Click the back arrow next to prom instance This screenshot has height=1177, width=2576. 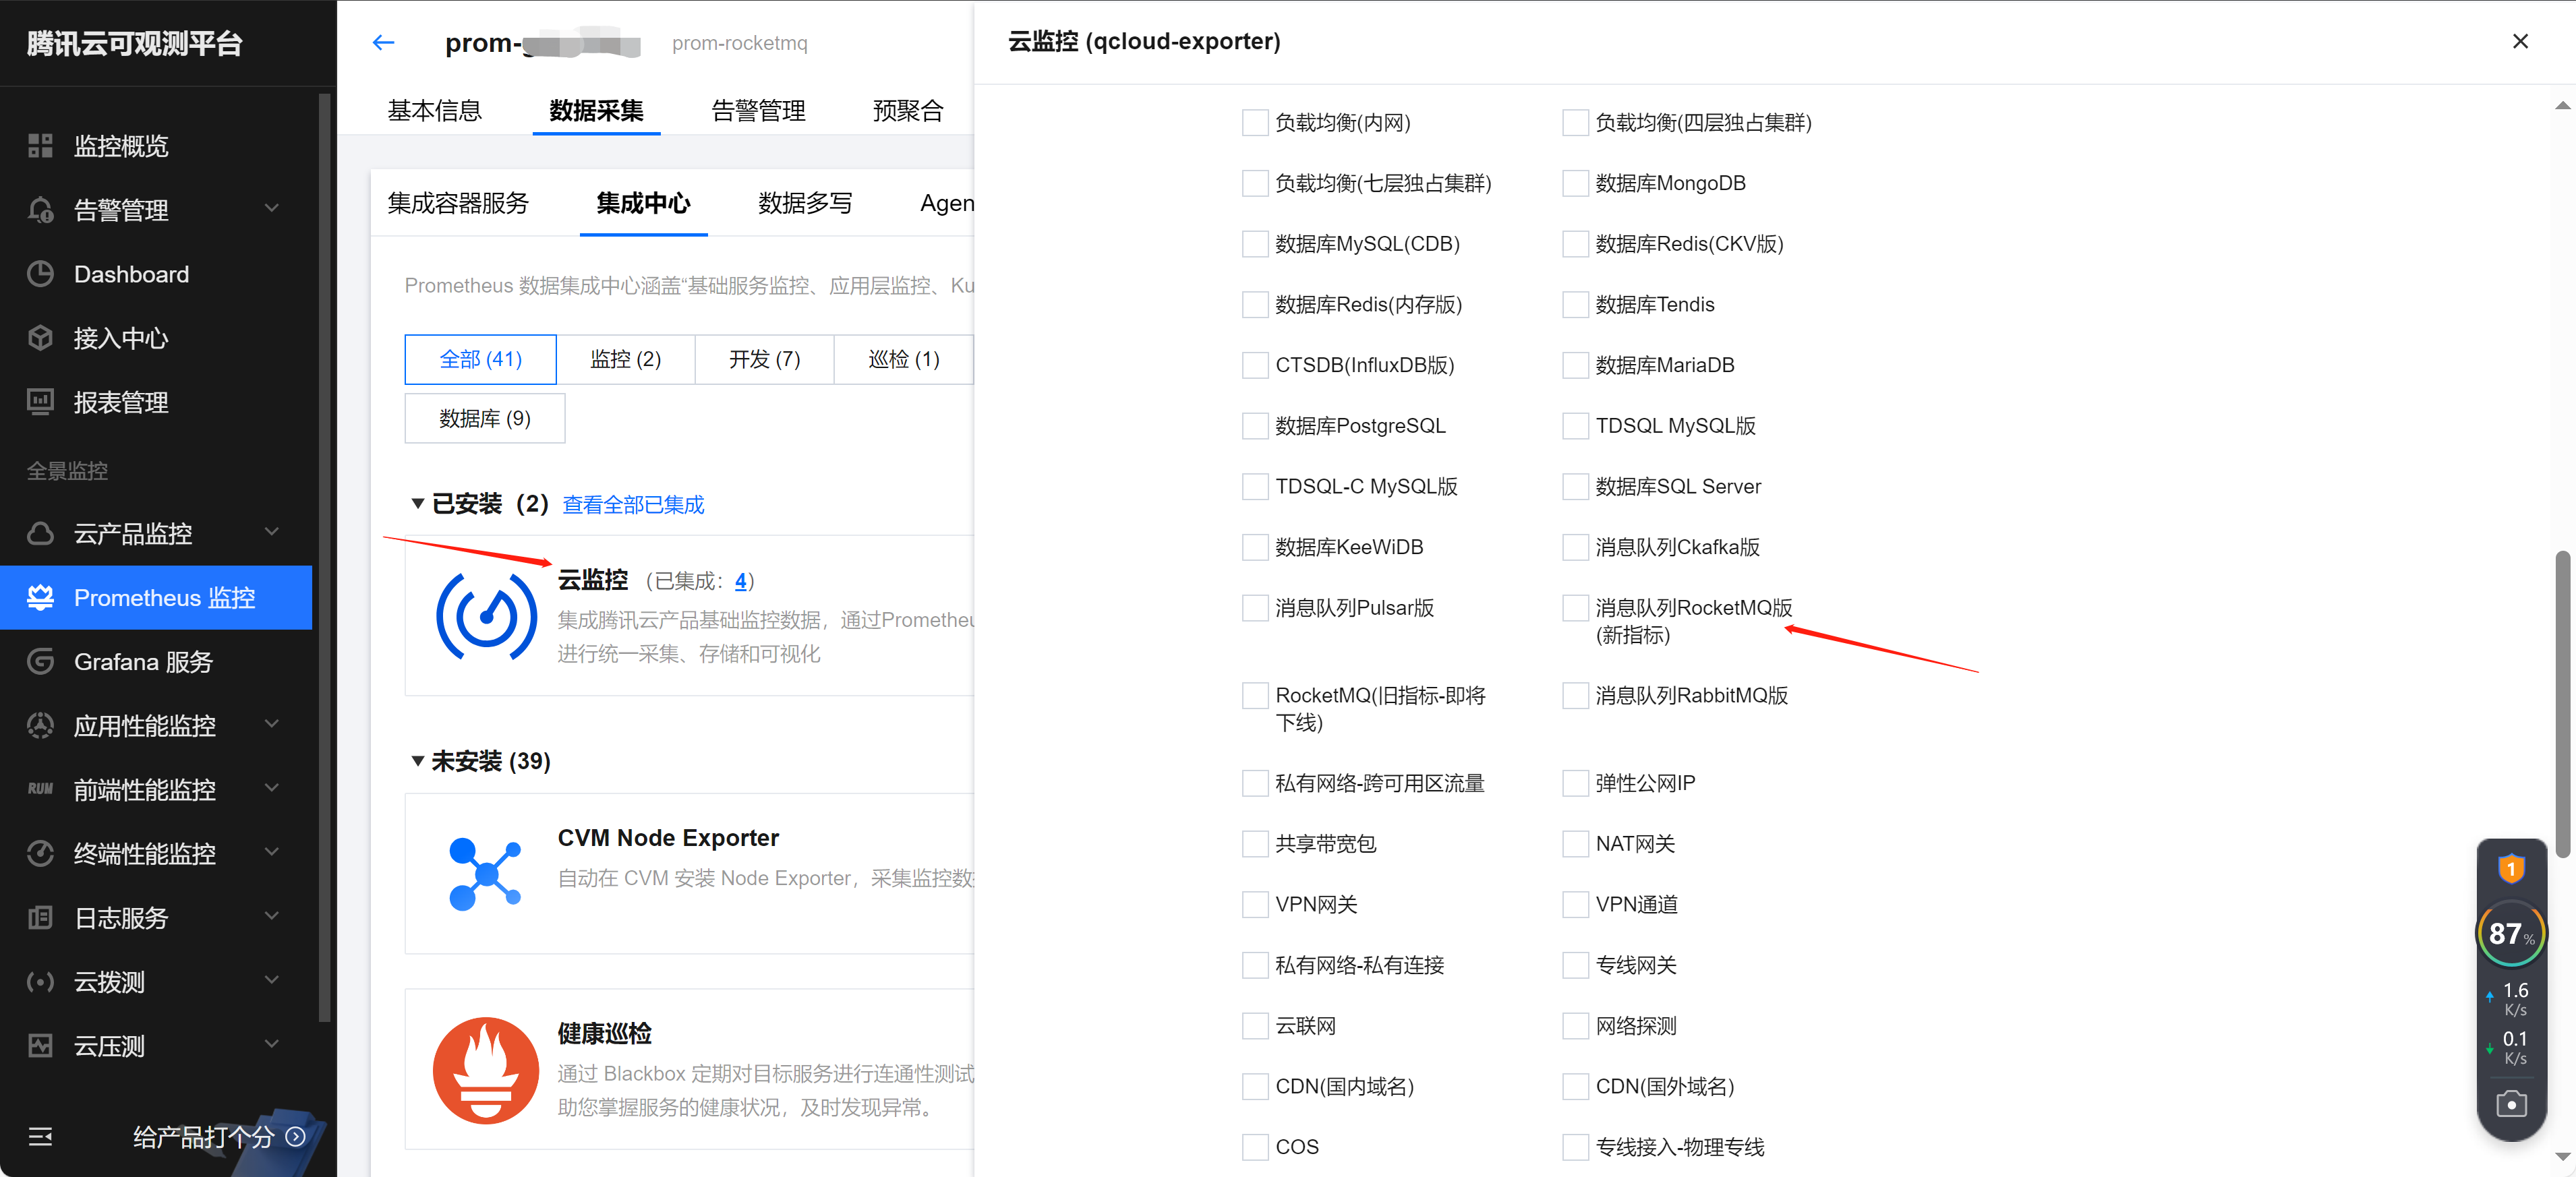coord(383,42)
